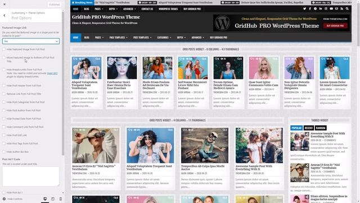
Task: Click heart like icon on first grid post
Action: (x=74, y=59)
